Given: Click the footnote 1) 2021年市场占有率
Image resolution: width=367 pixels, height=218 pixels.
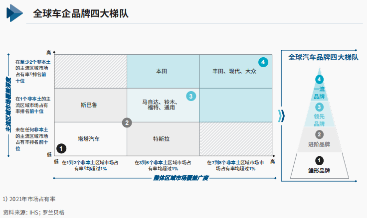Looking at the screenshot, I should (29, 199).
